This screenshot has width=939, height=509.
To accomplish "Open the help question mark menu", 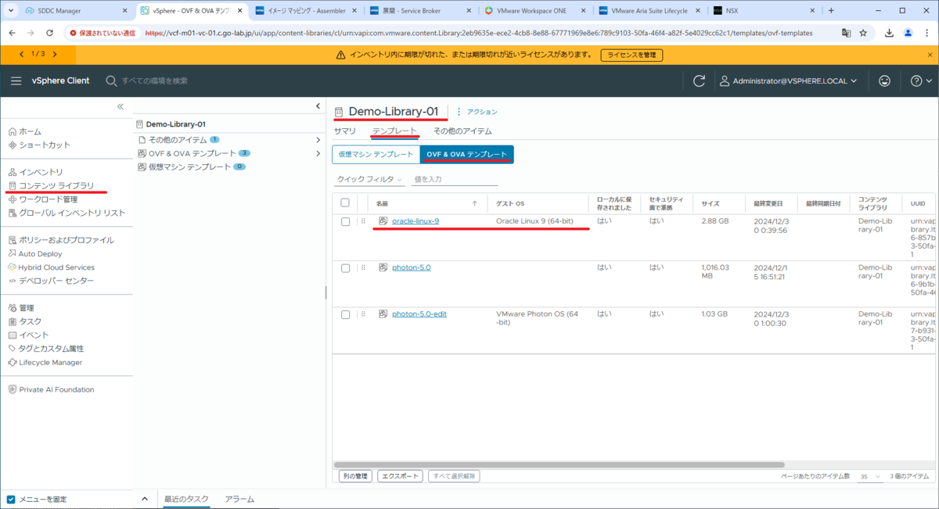I will 921,81.
